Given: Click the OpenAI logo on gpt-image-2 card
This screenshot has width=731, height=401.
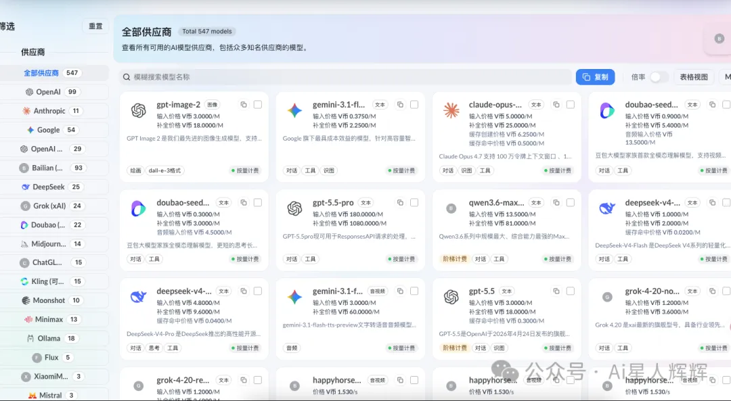Looking at the screenshot, I should pyautogui.click(x=139, y=110).
